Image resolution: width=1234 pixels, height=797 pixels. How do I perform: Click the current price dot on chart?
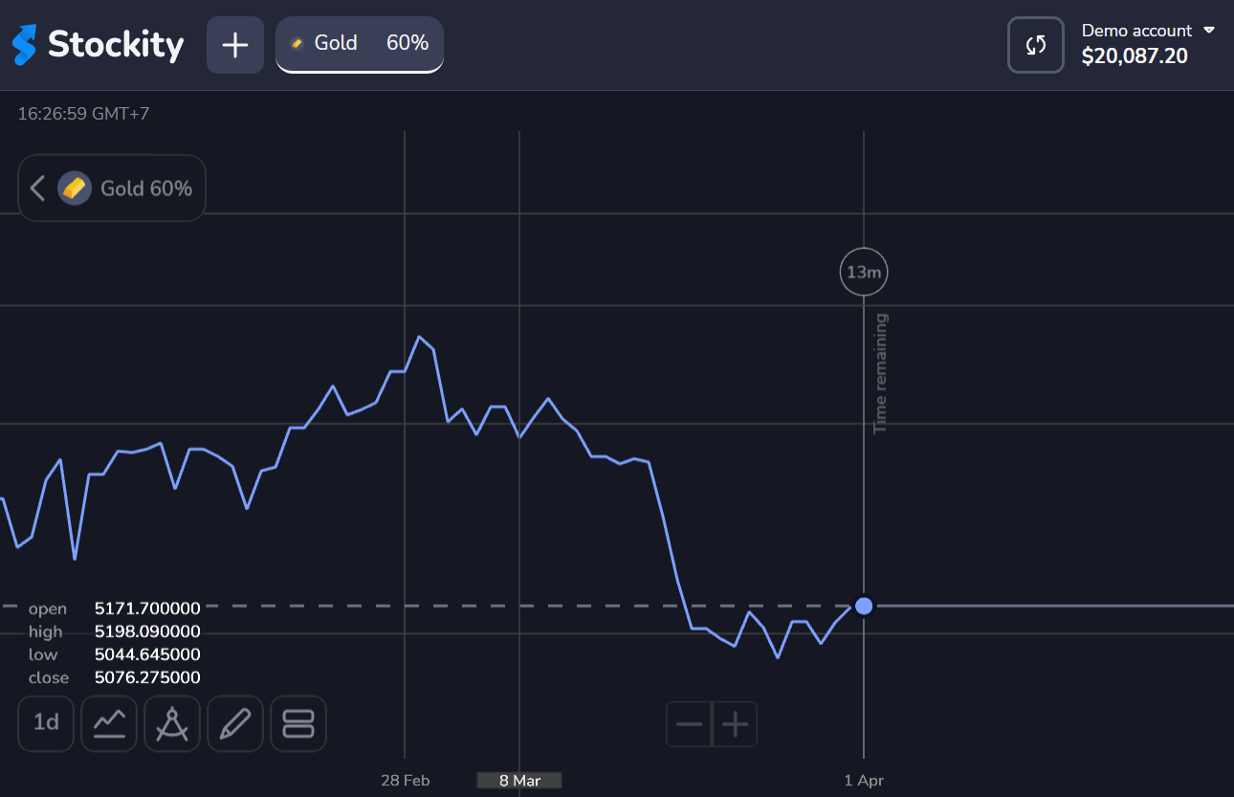(x=864, y=606)
